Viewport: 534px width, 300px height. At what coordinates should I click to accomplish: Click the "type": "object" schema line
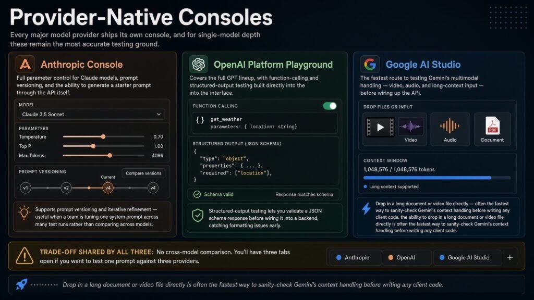pos(224,158)
